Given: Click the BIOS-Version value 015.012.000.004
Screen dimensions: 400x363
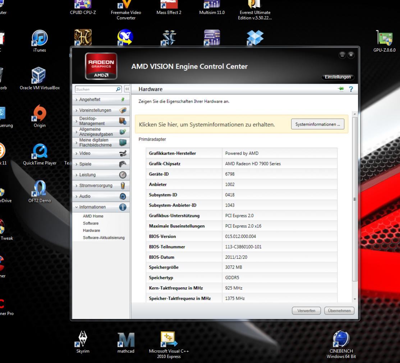Looking at the screenshot, I should click(240, 236).
